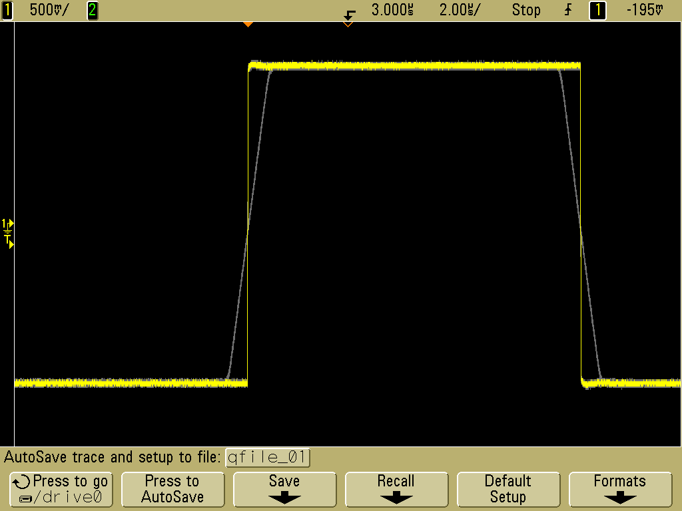Expand the Formats softkey menu

(x=619, y=489)
